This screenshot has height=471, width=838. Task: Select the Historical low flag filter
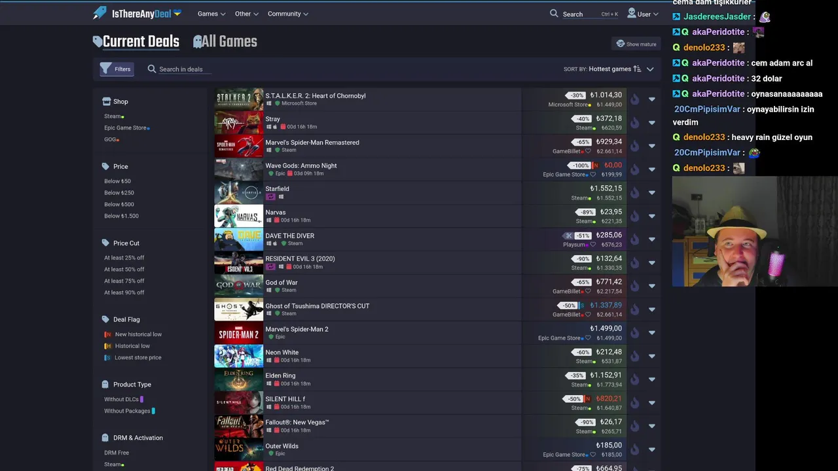(x=127, y=346)
